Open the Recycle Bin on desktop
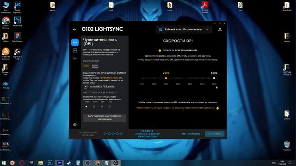Image resolution: width=296 pixels, height=166 pixels. click(287, 146)
